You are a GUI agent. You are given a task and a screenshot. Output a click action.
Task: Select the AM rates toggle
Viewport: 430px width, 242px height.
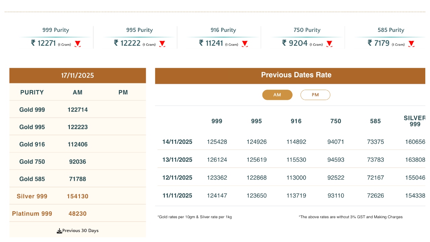tap(277, 95)
